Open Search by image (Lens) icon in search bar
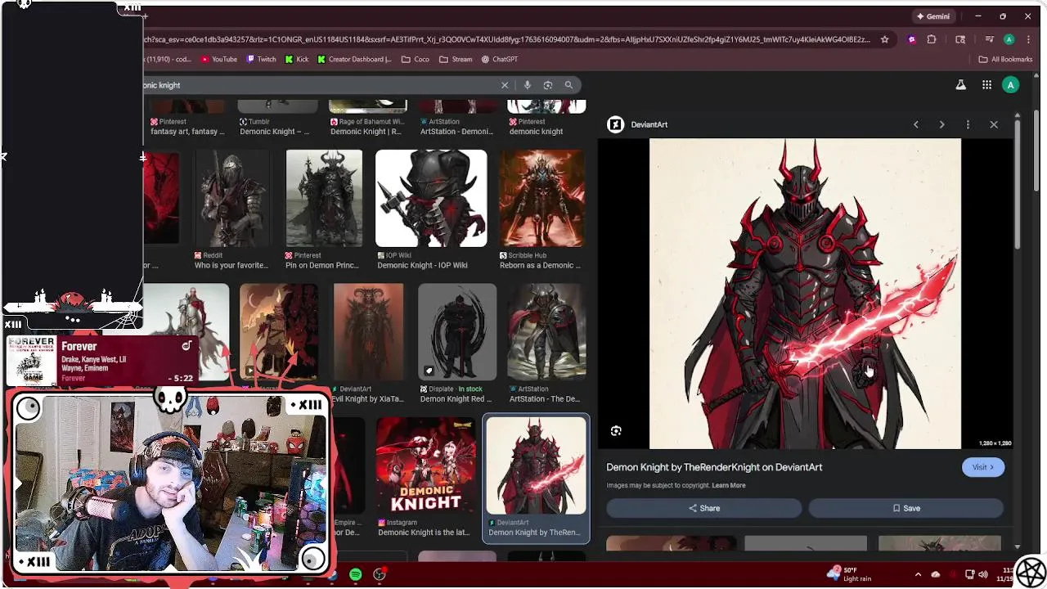The height and width of the screenshot is (589, 1047). pyautogui.click(x=548, y=85)
